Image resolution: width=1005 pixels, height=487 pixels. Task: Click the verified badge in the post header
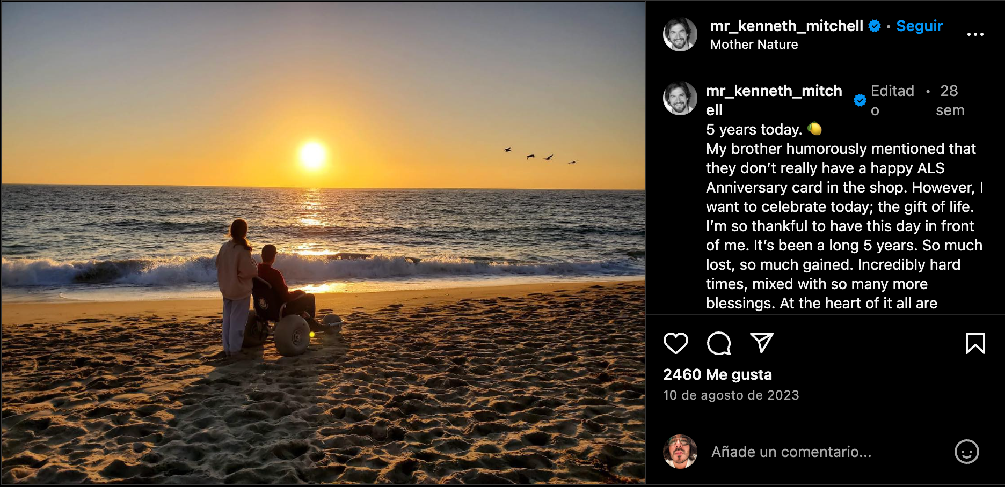pos(875,26)
